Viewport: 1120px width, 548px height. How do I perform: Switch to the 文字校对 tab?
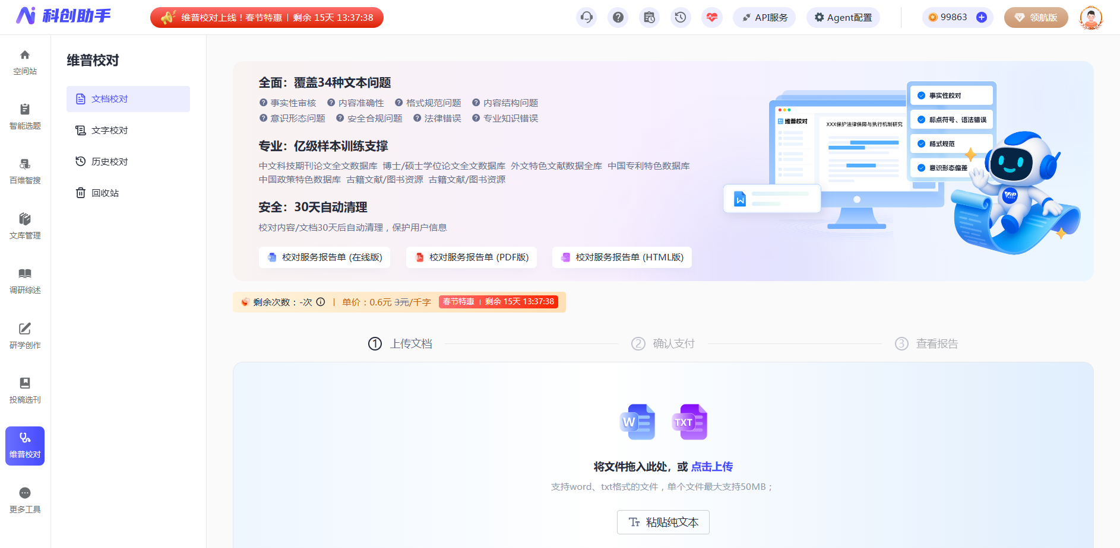[109, 130]
